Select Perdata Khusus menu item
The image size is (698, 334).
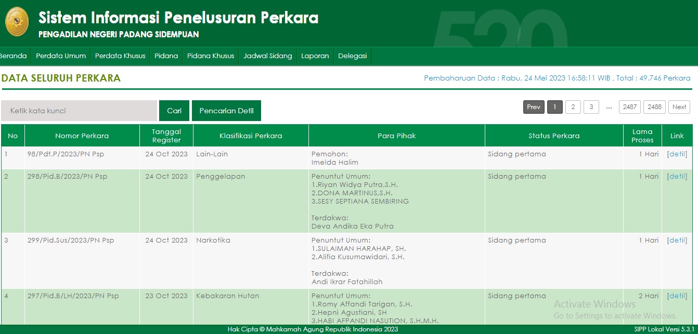click(x=120, y=56)
